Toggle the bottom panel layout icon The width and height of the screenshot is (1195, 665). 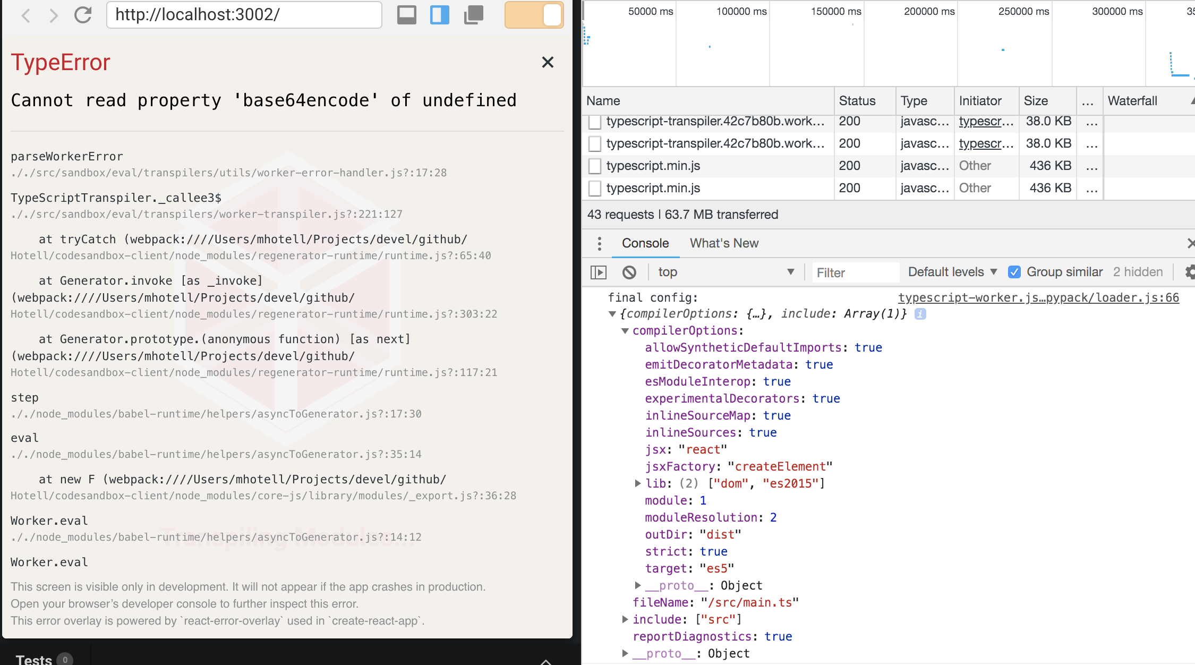pyautogui.click(x=407, y=15)
